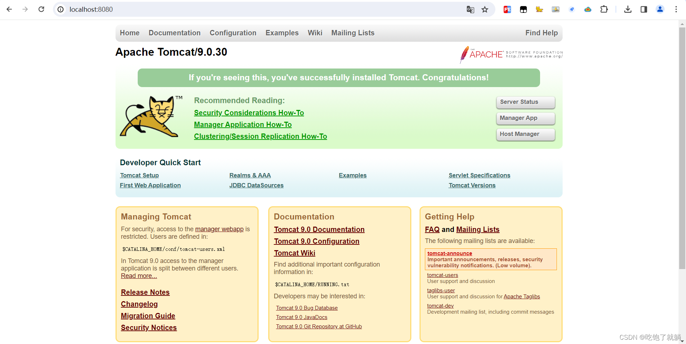This screenshot has height=344, width=686.
Task: Open the Migration Guide link
Action: [x=148, y=316]
